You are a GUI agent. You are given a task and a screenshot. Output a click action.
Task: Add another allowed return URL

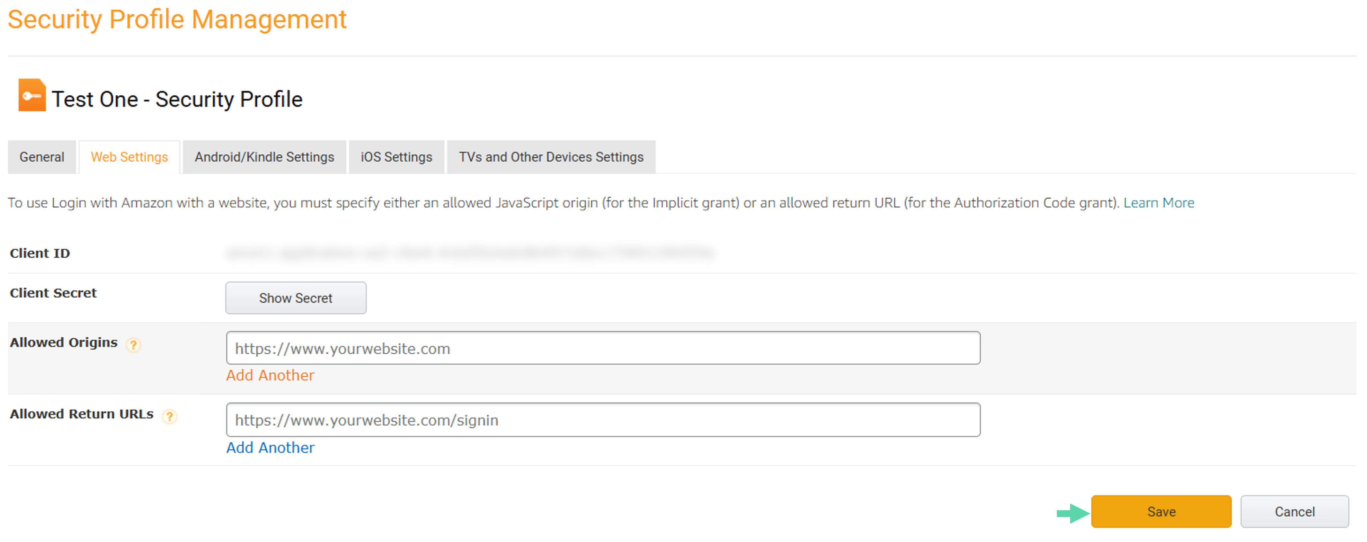coord(270,448)
